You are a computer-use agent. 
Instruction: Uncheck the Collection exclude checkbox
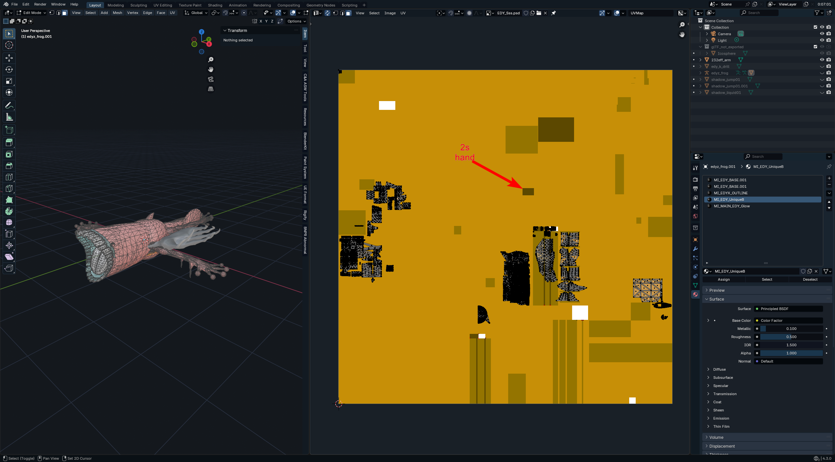(815, 27)
